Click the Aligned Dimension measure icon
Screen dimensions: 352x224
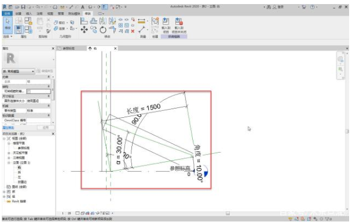141,21
